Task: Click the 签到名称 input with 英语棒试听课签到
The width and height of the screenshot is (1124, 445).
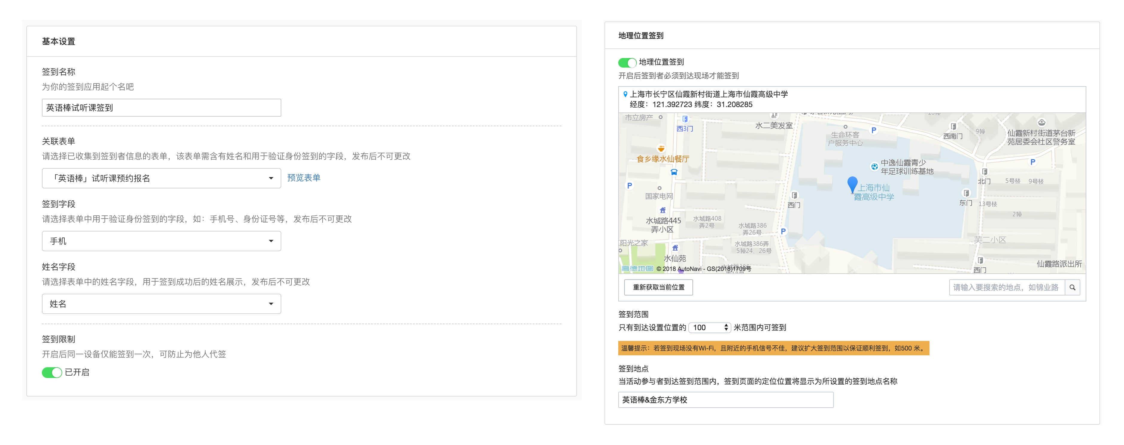Action: coord(161,108)
